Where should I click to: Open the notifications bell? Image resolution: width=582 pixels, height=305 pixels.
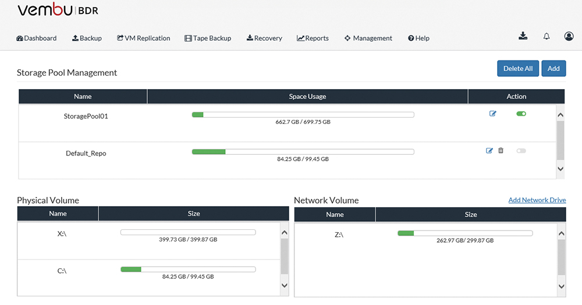(546, 36)
